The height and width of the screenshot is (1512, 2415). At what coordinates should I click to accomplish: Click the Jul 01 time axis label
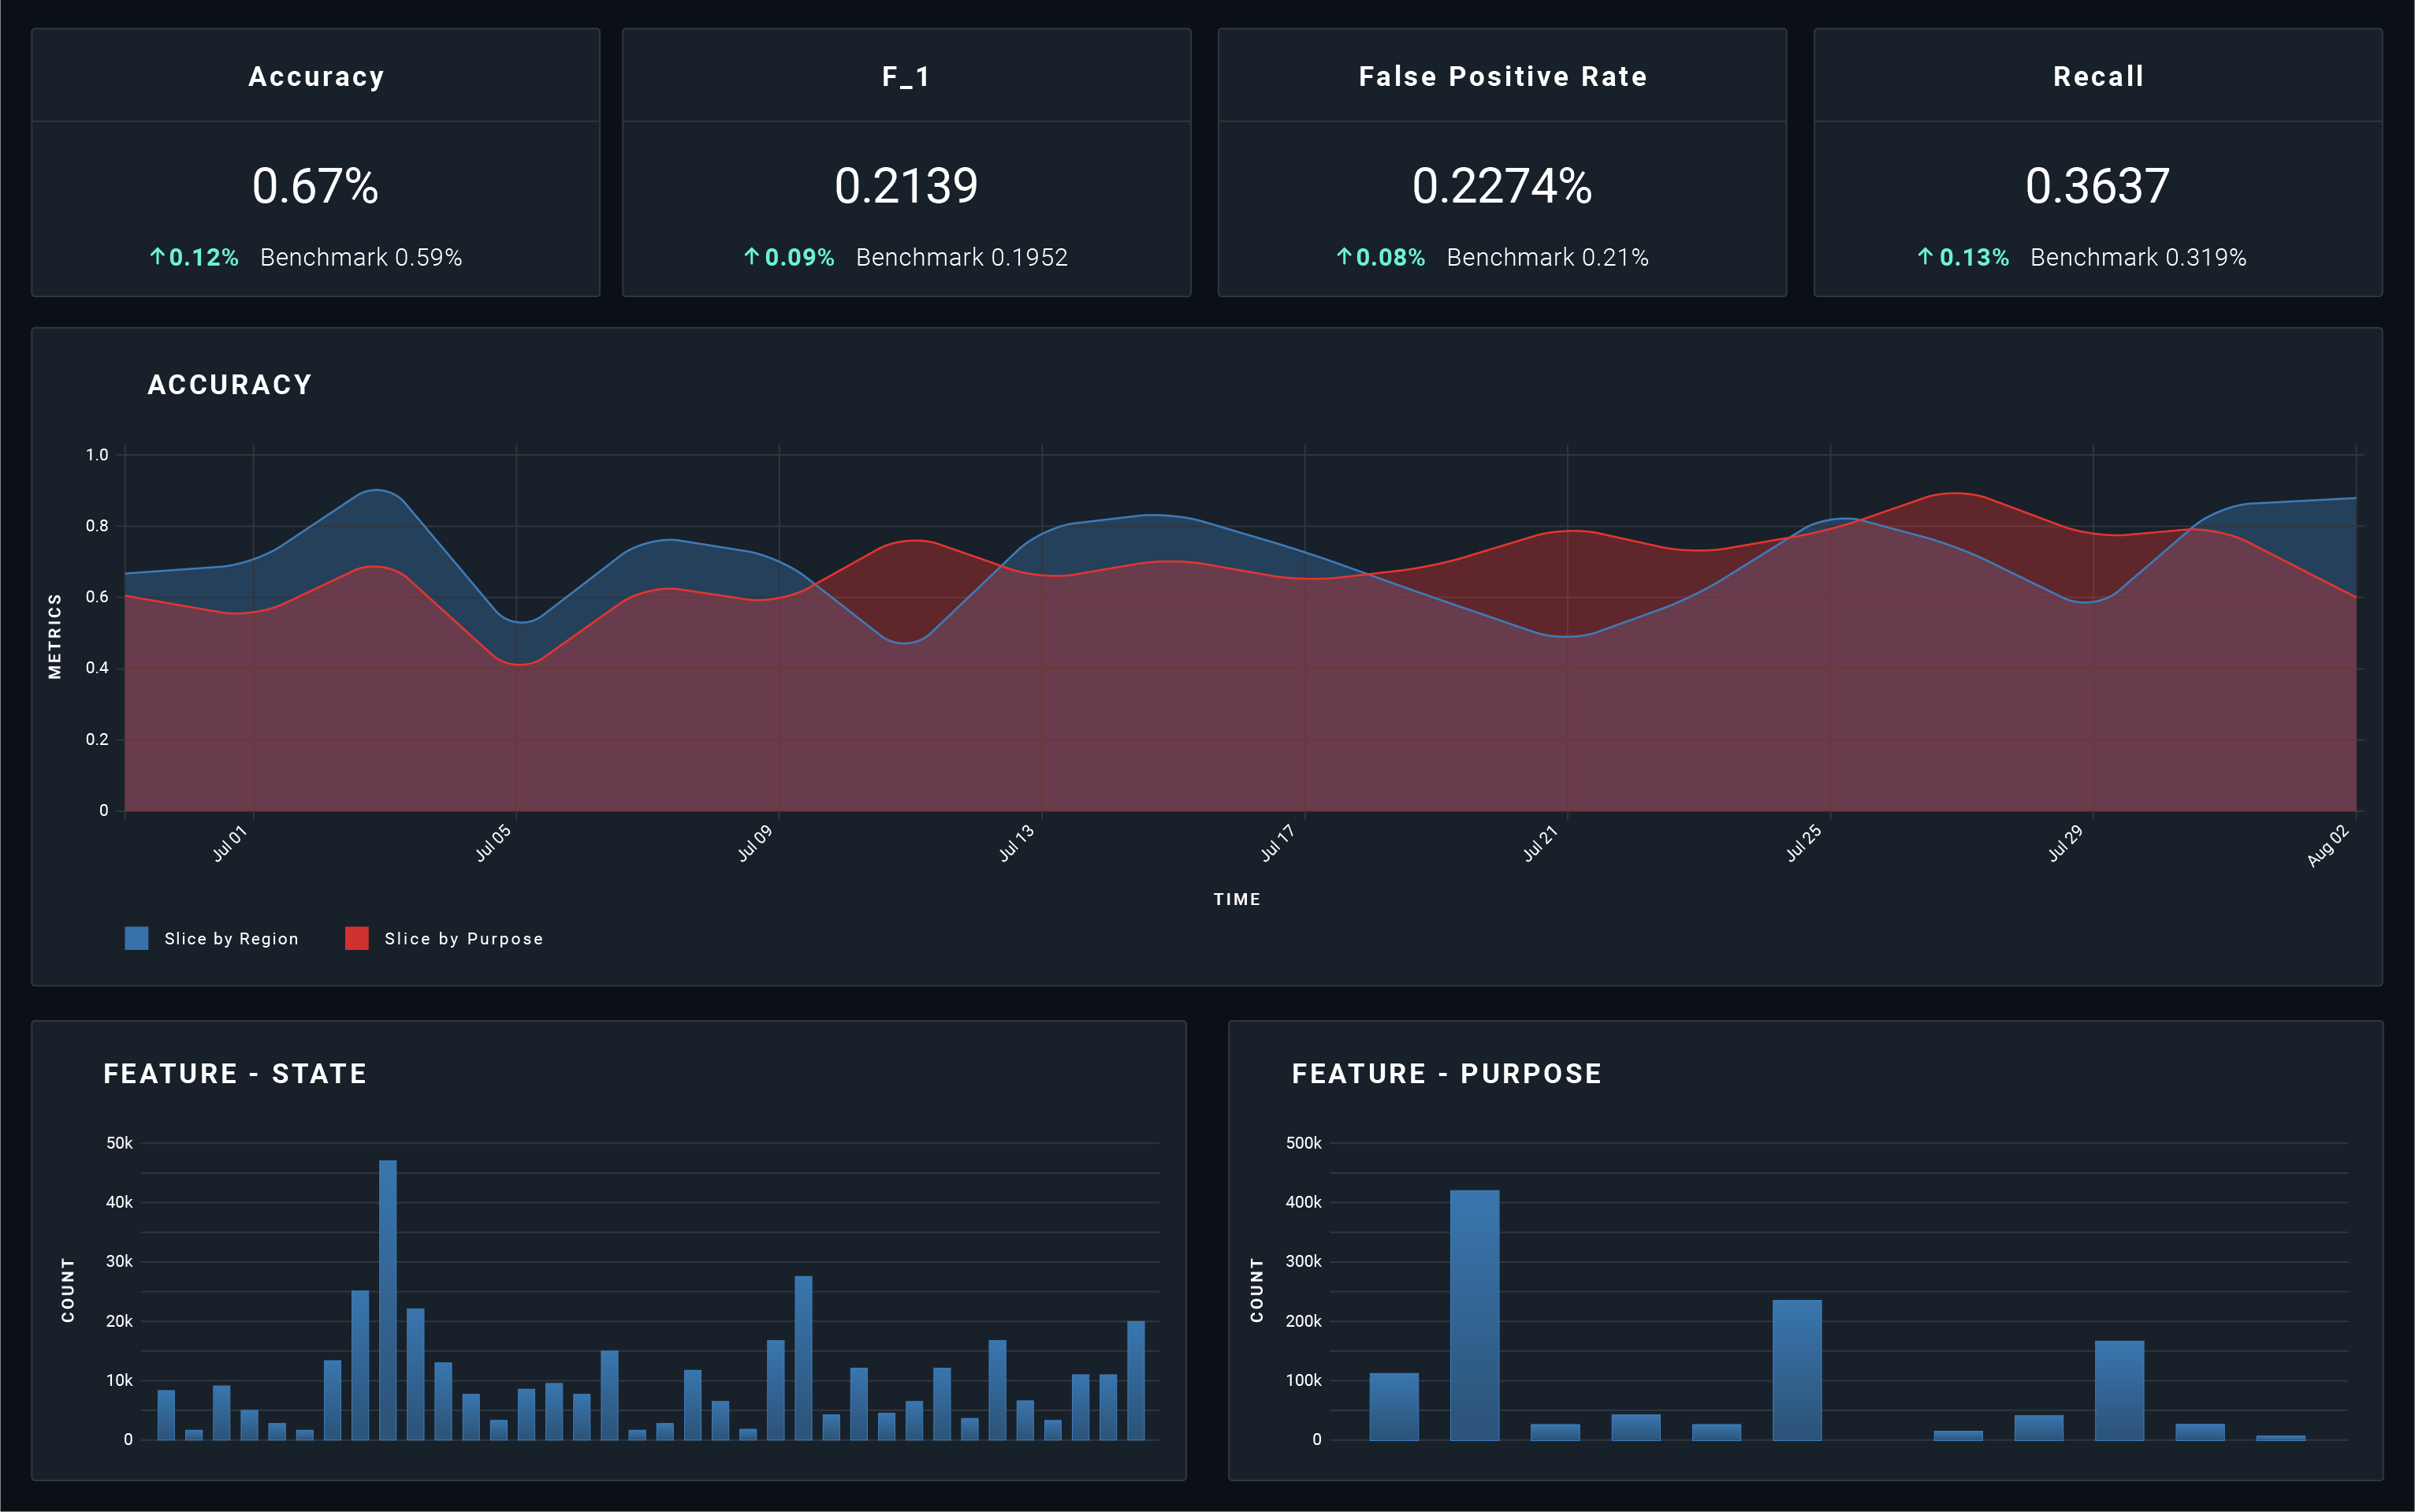click(x=230, y=843)
